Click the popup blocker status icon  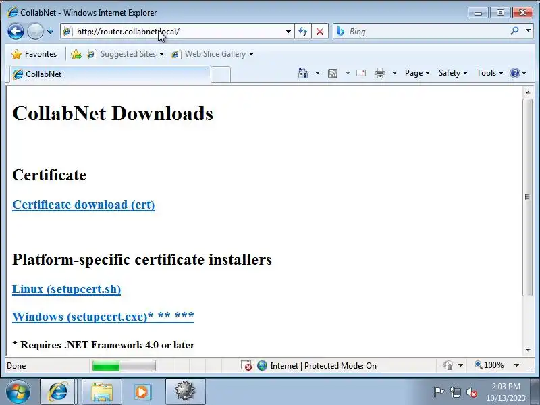(x=246, y=366)
